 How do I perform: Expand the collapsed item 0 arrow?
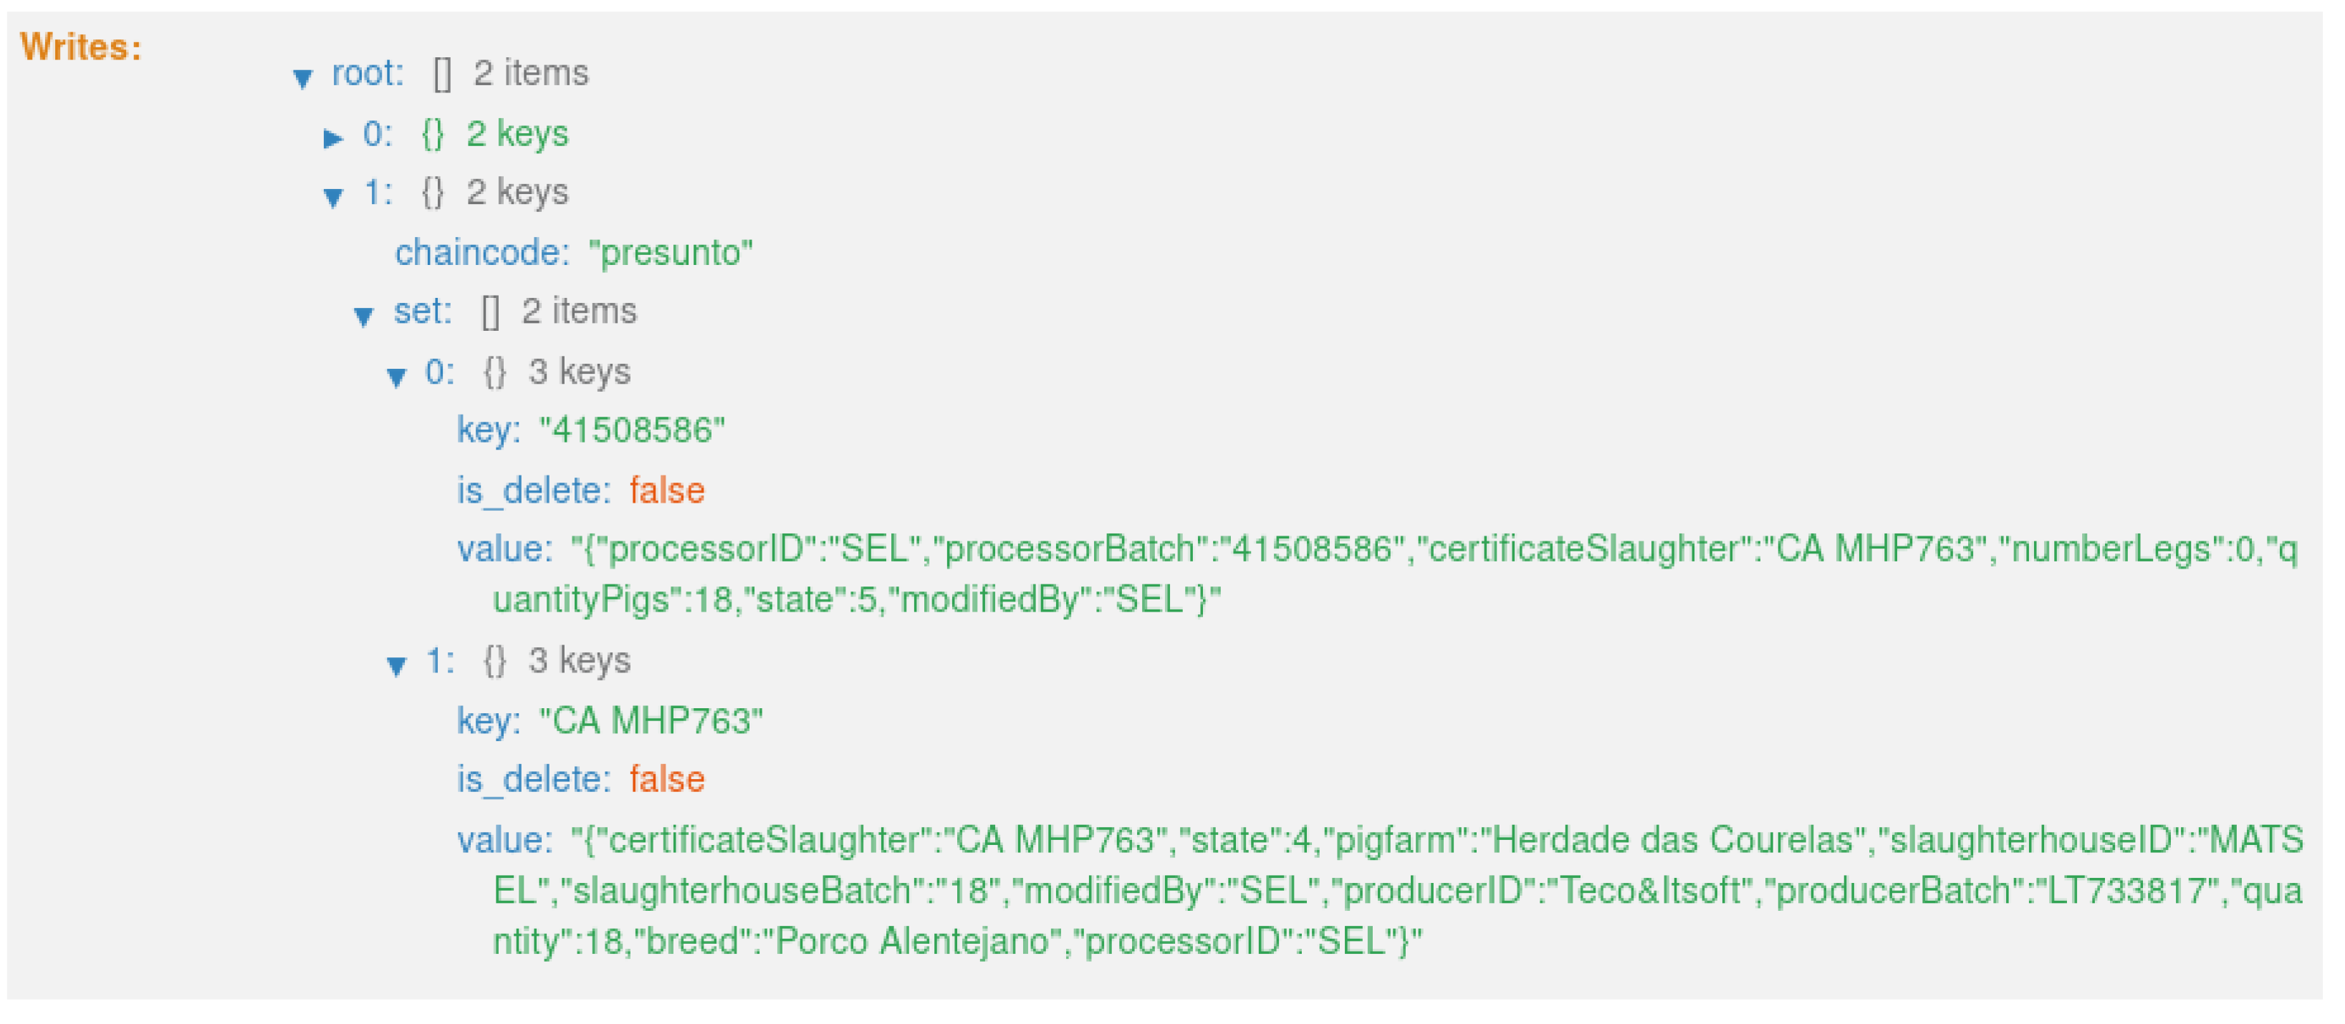(333, 137)
